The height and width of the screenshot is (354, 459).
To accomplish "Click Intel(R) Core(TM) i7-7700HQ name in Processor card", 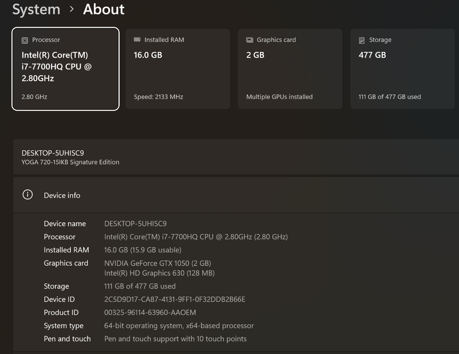I will 57,67.
